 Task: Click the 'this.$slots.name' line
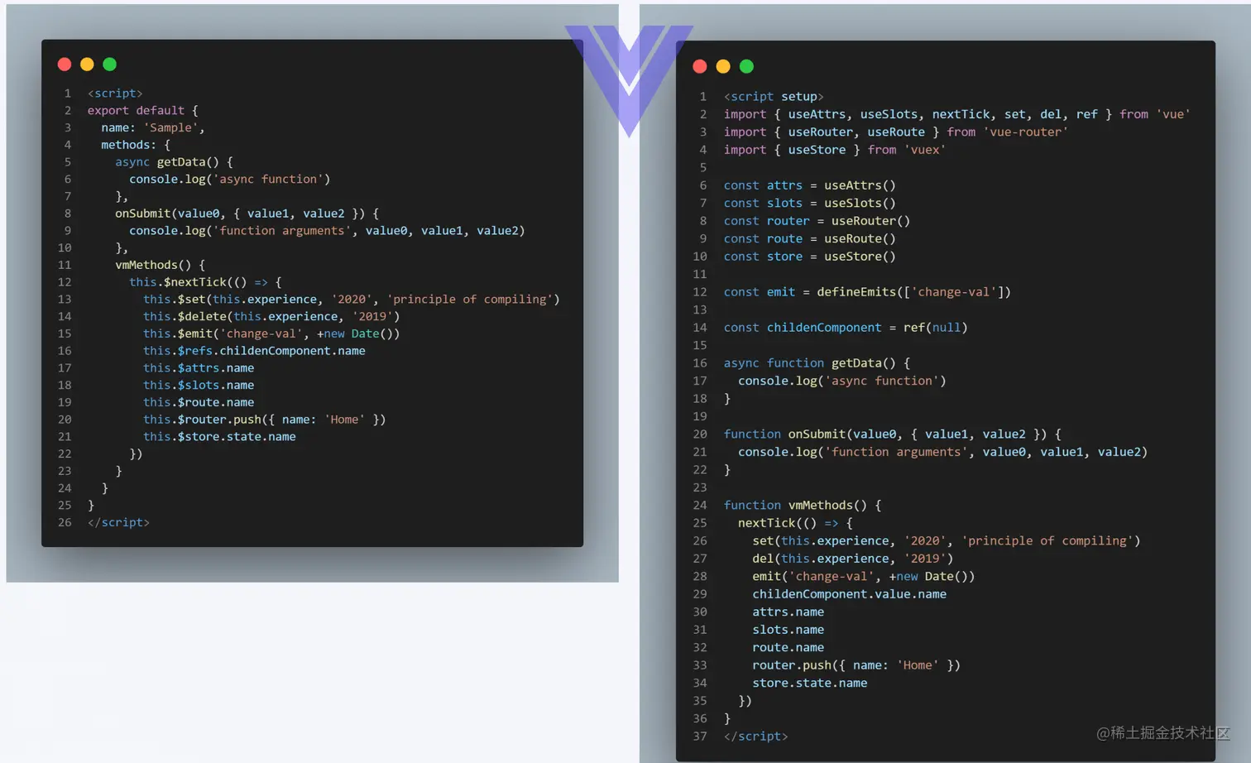click(x=199, y=386)
